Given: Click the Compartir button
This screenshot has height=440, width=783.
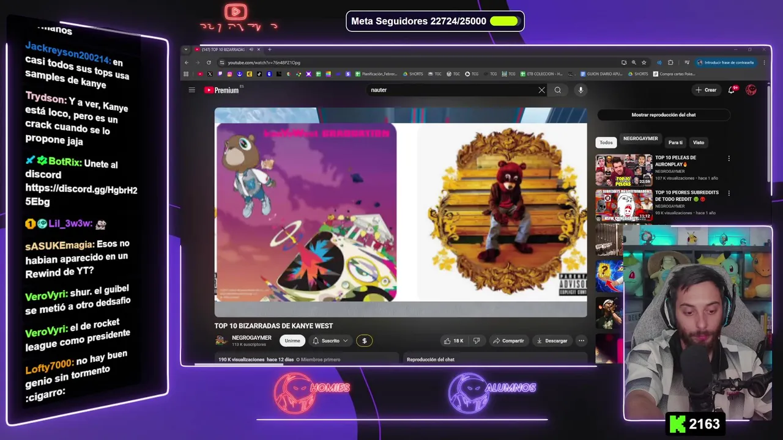Looking at the screenshot, I should coord(509,341).
